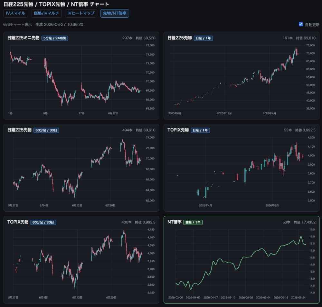Screen dimensions: 322x307
Task: Click the 日足 / 1年 badge on TOPIX先物
Action: tap(200, 130)
